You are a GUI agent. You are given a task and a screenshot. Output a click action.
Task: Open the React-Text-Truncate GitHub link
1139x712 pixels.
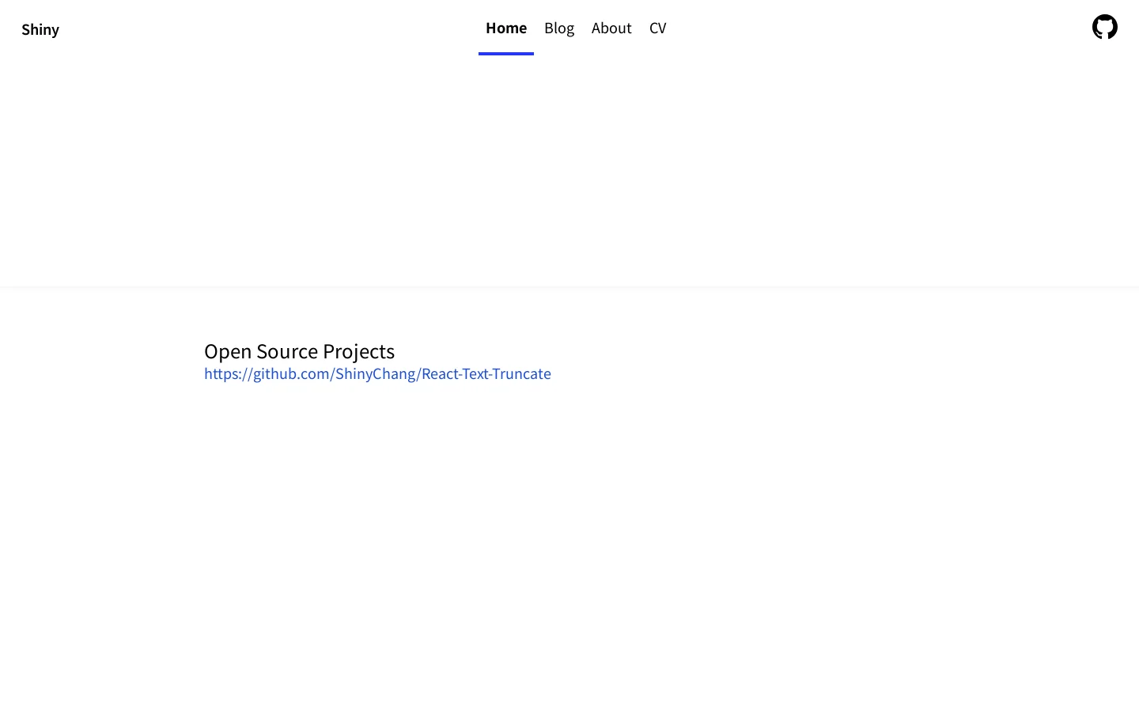click(x=377, y=373)
